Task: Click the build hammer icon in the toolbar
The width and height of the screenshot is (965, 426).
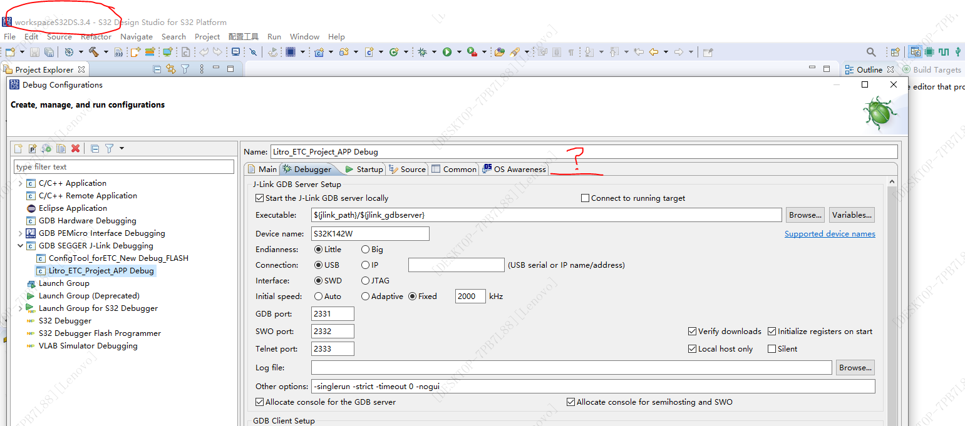Action: (94, 52)
